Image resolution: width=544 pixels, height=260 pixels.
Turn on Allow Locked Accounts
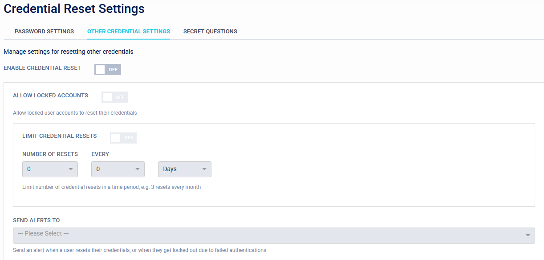click(x=114, y=97)
